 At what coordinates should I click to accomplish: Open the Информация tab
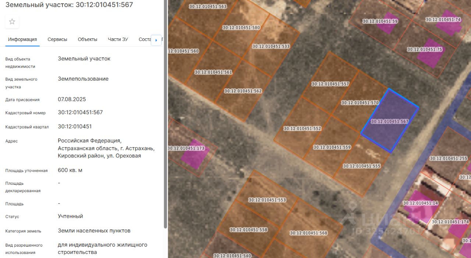(x=22, y=39)
